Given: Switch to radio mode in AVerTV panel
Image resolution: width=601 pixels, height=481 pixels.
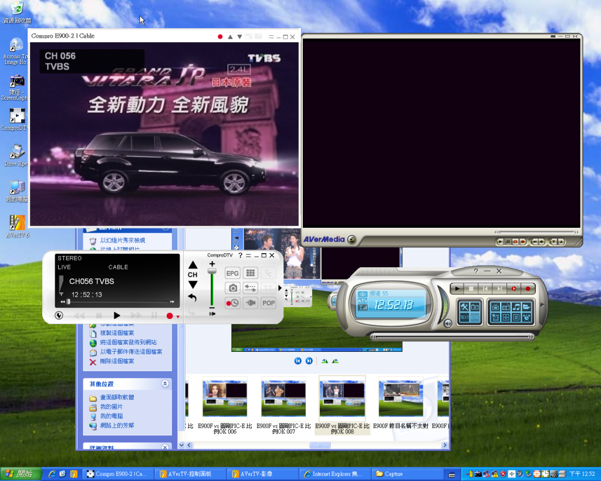Looking at the screenshot, I should pyautogui.click(x=505, y=307).
